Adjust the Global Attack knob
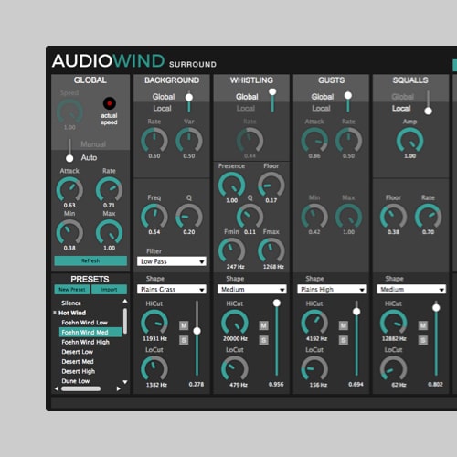 point(69,189)
